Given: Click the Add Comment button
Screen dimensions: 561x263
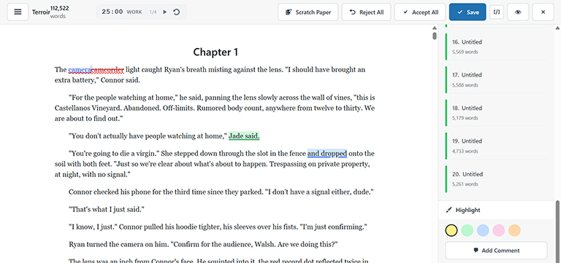Looking at the screenshot, I should pyautogui.click(x=496, y=251).
